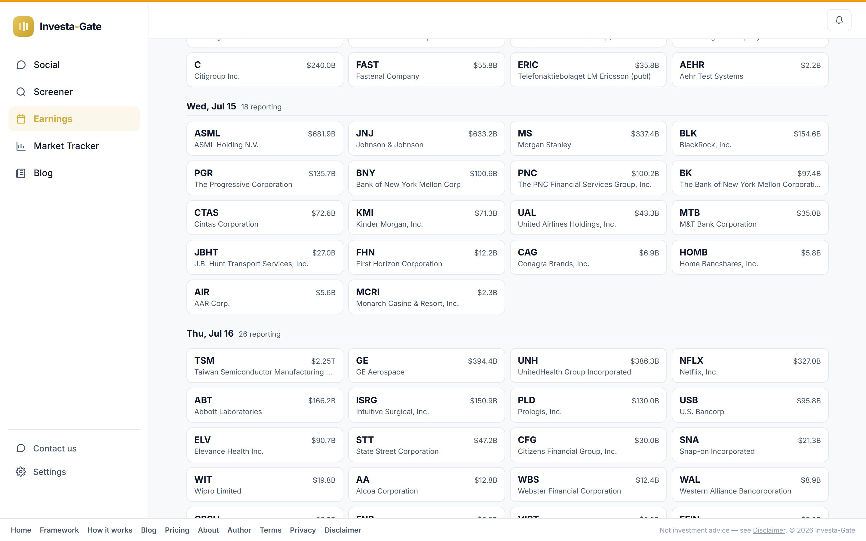Screen dimensions: 866x541
Task: Open the TSM Taiwan Semiconductor card
Action: [265, 365]
